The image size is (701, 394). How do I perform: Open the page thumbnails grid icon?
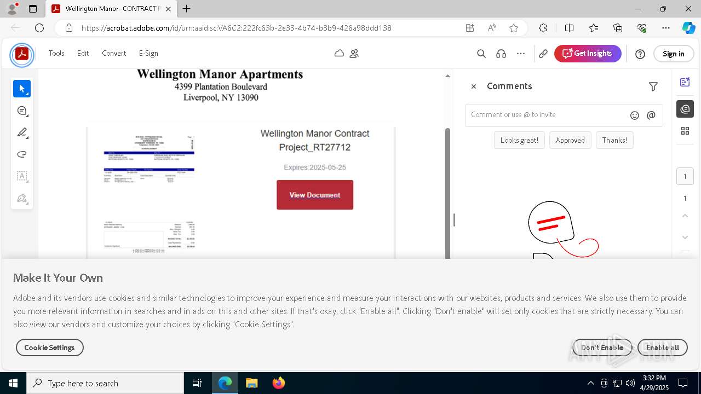685,131
